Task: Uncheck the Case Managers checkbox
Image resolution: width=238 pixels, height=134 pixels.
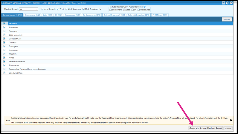Action: pyautogui.click(x=4, y=35)
